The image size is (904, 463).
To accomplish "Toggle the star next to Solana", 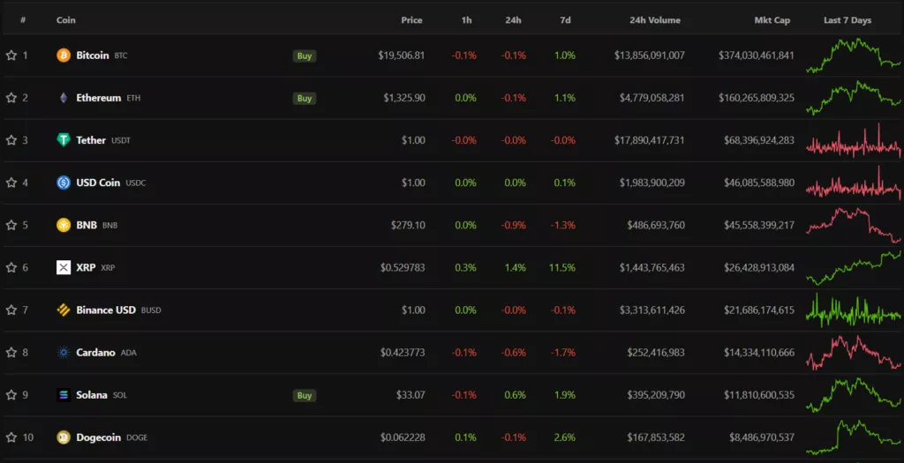I will tap(11, 395).
